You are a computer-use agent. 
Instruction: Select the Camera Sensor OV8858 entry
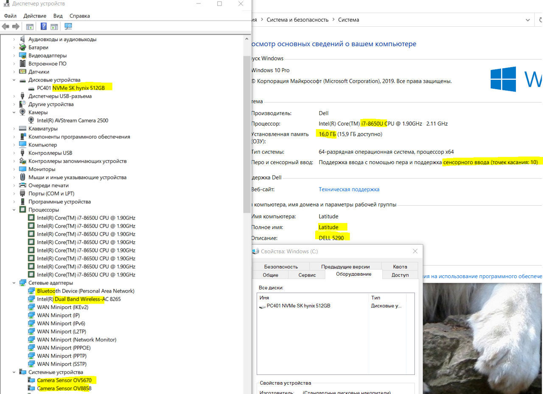[x=64, y=388]
